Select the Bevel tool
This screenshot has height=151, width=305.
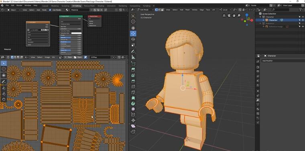tap(133, 81)
